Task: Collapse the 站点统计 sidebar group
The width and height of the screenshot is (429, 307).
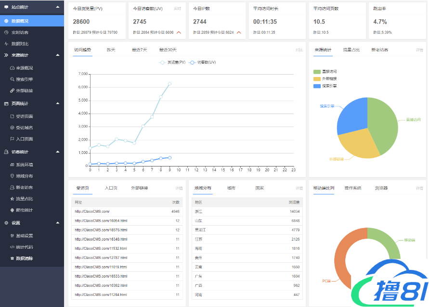Action: point(58,7)
